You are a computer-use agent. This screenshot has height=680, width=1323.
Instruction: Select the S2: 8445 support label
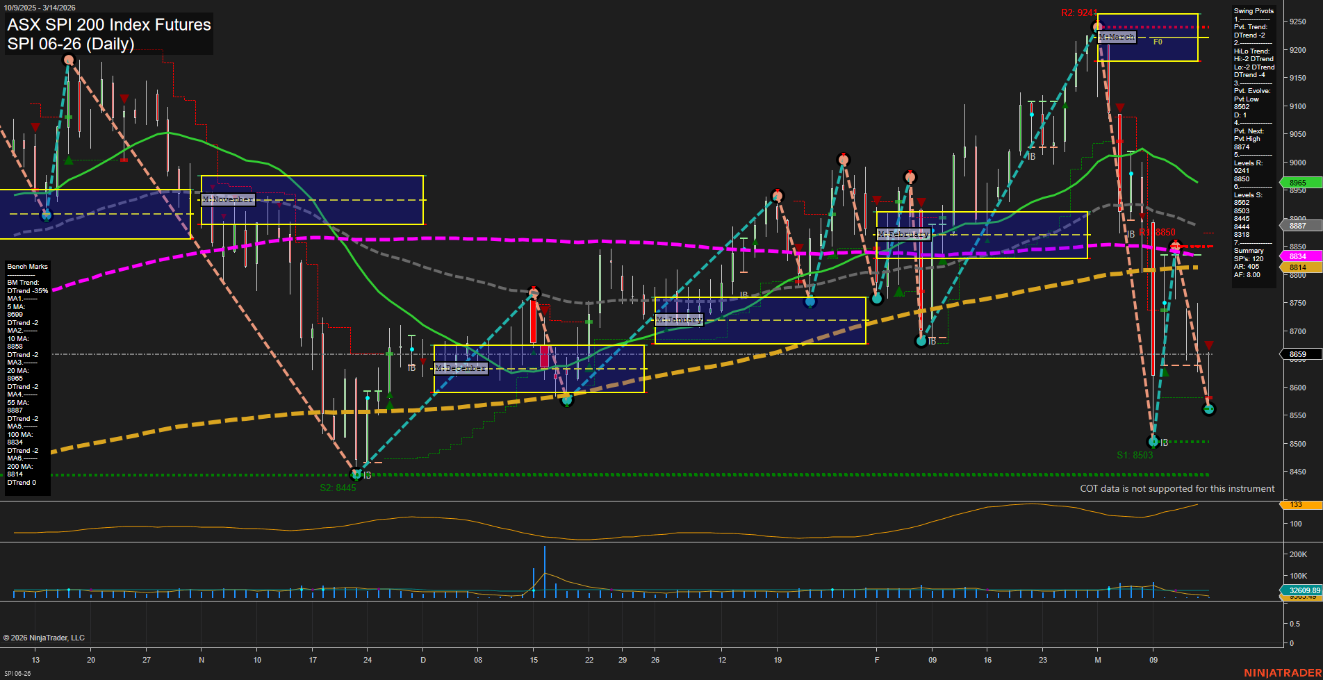point(338,487)
